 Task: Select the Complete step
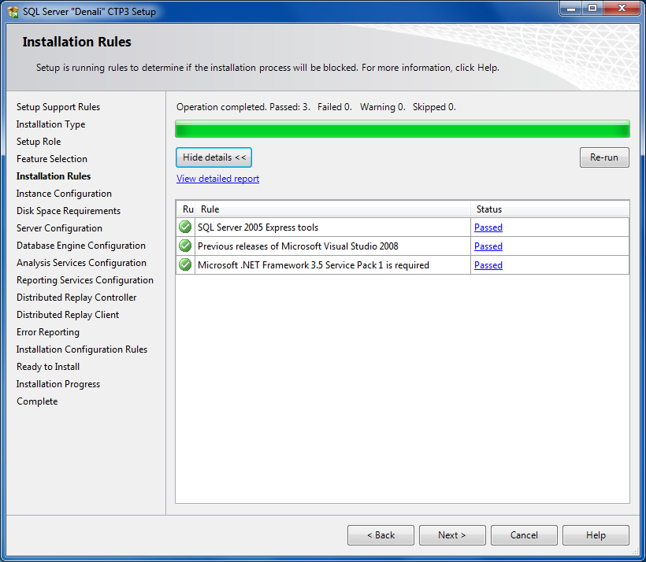click(x=37, y=401)
